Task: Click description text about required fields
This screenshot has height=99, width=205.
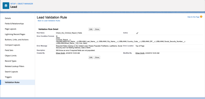Action: click(76, 50)
